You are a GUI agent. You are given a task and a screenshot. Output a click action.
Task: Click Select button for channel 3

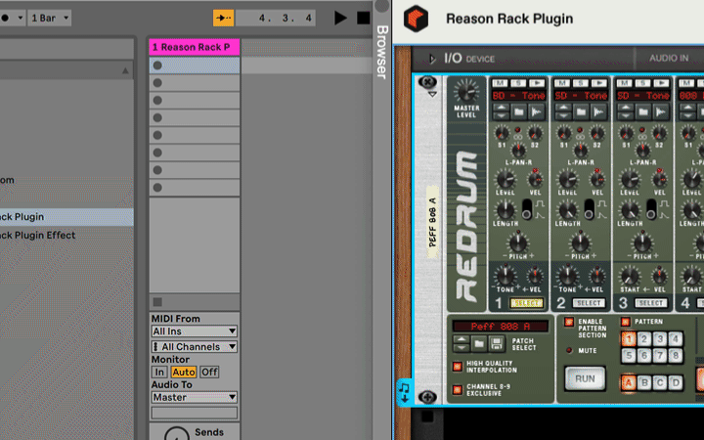(x=651, y=303)
